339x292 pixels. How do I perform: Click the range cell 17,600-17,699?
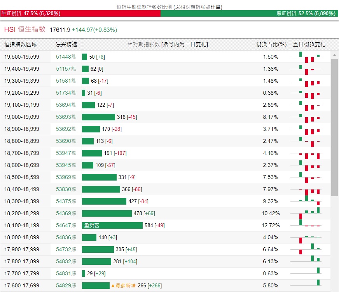[x=22, y=285]
